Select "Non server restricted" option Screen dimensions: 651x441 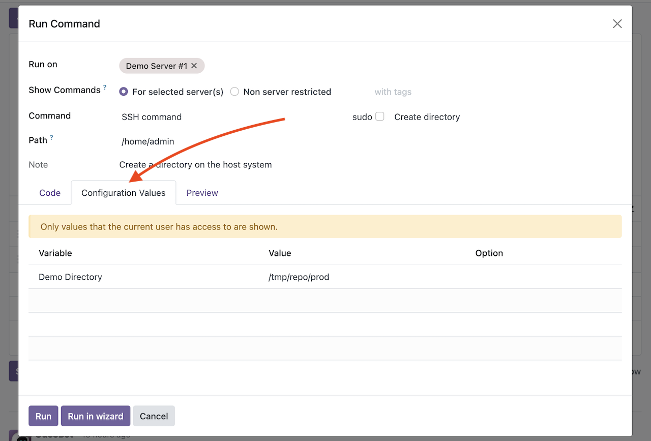coord(234,92)
